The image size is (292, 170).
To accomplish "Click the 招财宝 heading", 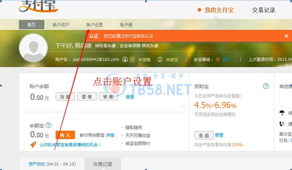I will coord(201,86).
